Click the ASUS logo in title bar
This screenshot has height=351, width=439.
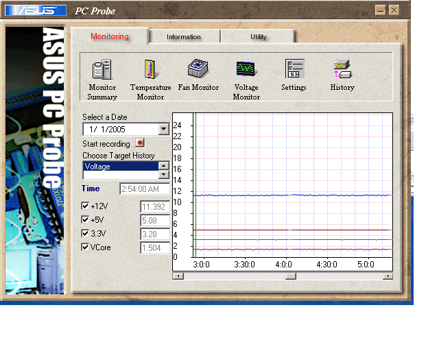[36, 10]
